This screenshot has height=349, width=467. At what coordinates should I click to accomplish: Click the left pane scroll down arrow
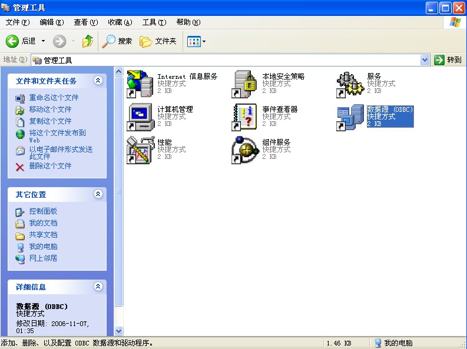click(118, 331)
